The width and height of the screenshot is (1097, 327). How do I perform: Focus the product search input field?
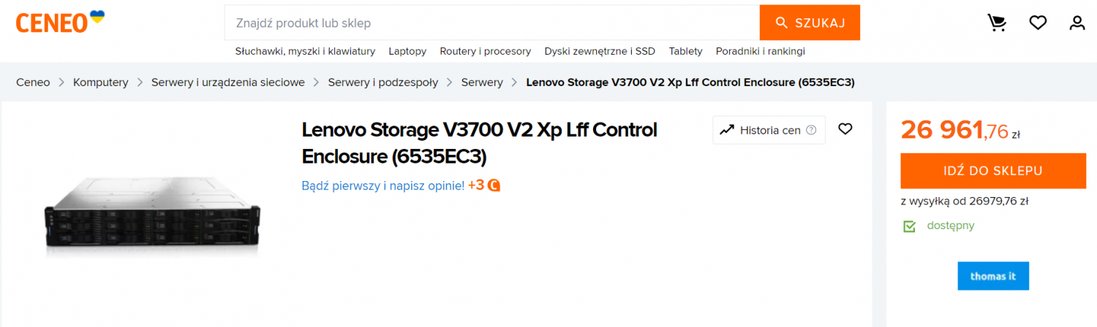coord(492,23)
